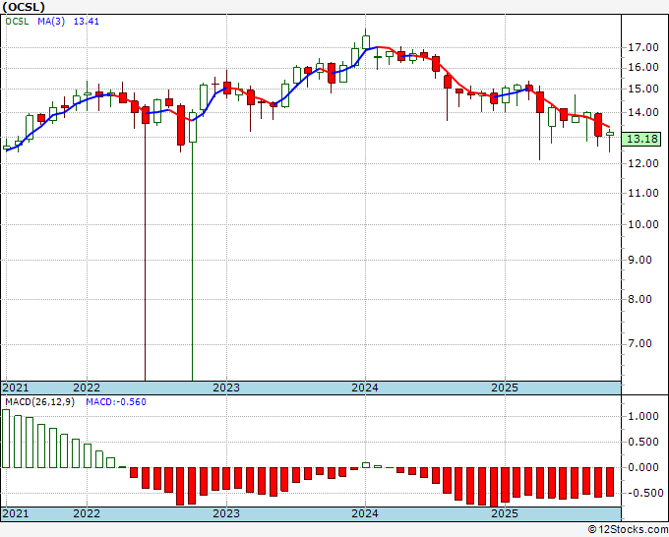Click 2022 on the price chart timeline
Viewport: 669px width, 537px height.
point(87,388)
